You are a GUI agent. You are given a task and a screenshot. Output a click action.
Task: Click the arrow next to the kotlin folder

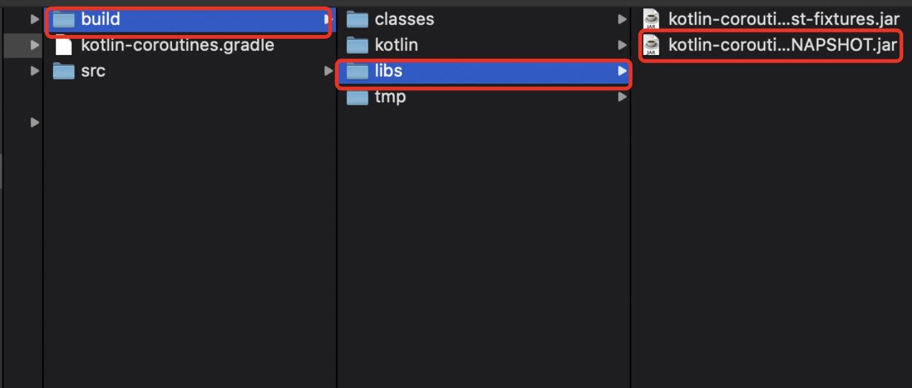622,45
